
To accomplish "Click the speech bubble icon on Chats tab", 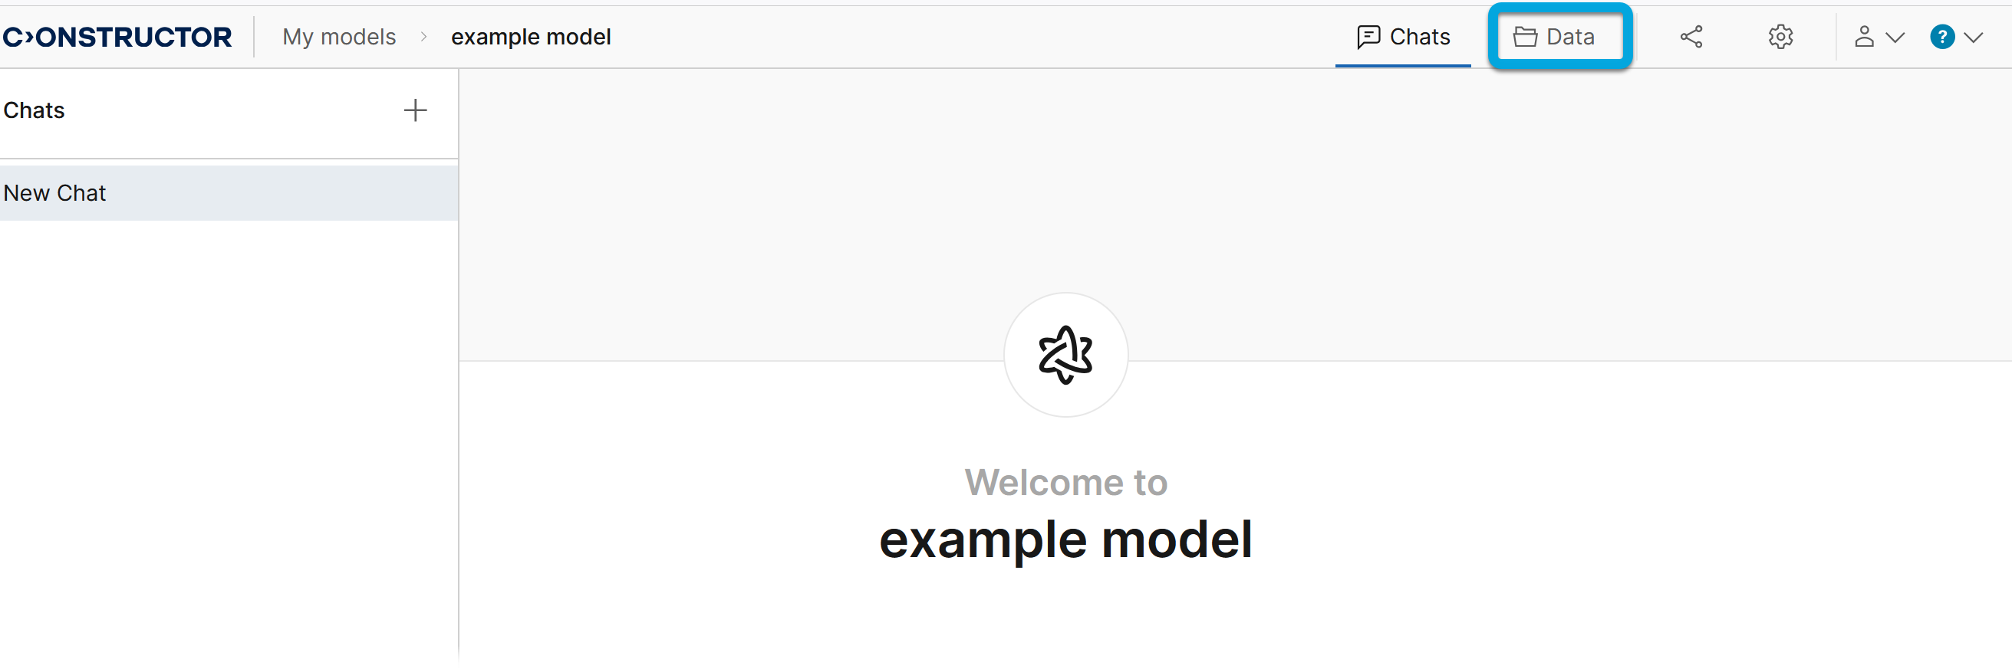I will click(x=1368, y=37).
